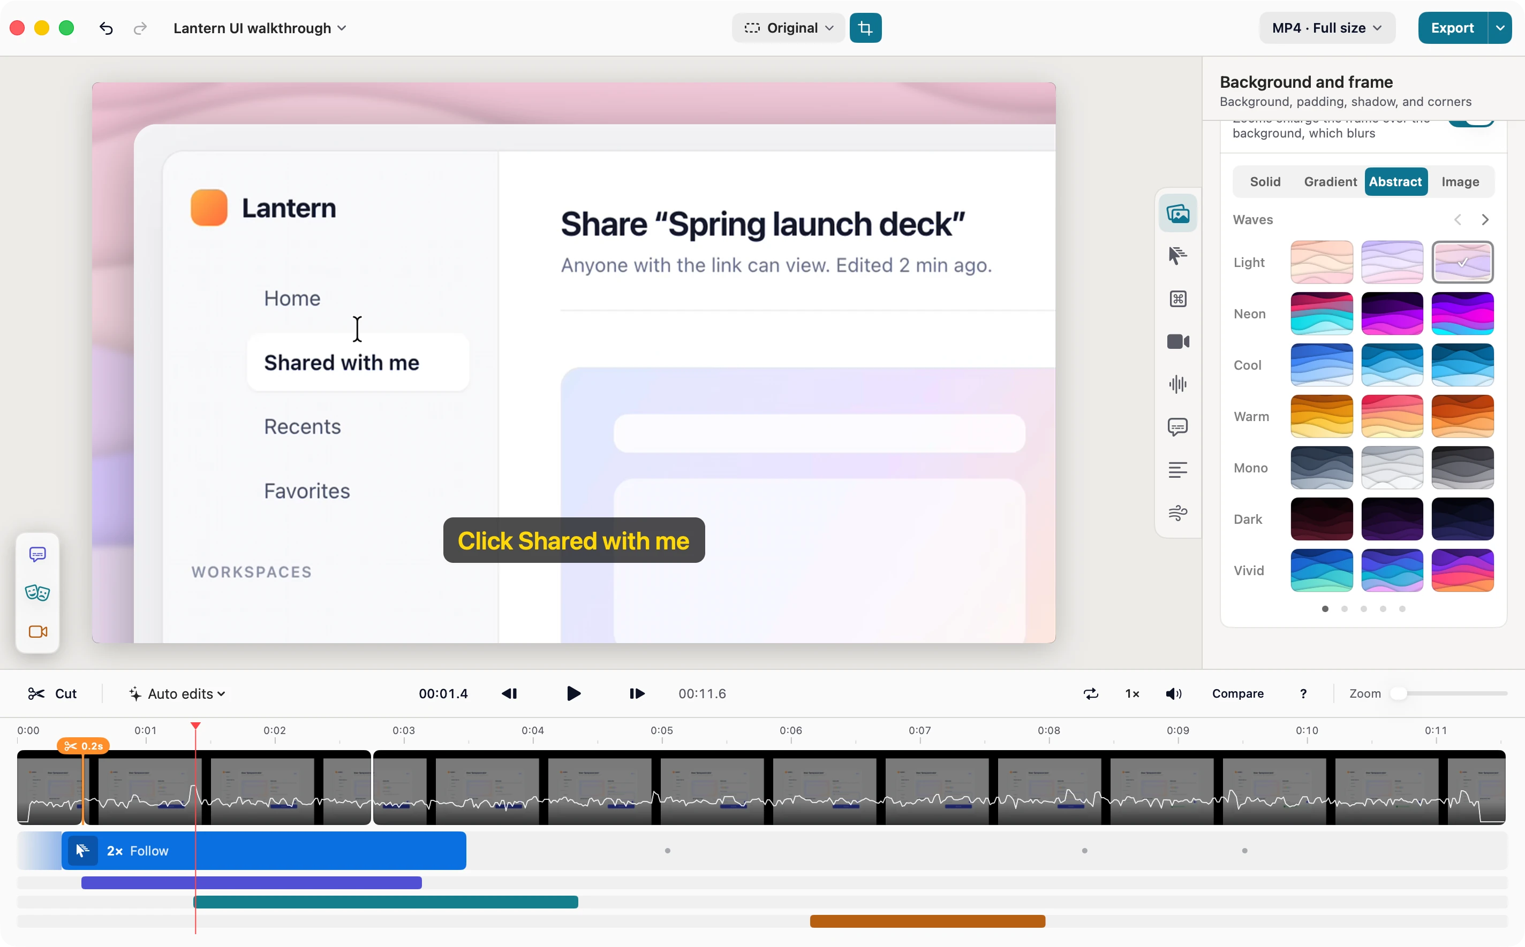
Task: Click the orange camera icon in floating toolbar
Action: pos(37,631)
